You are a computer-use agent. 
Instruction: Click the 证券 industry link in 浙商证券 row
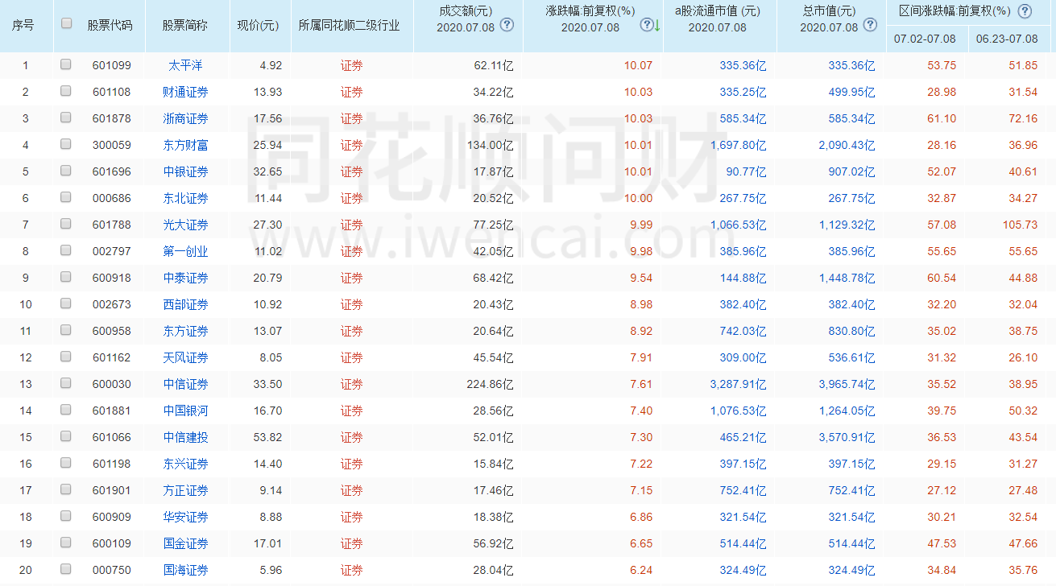pyautogui.click(x=352, y=118)
